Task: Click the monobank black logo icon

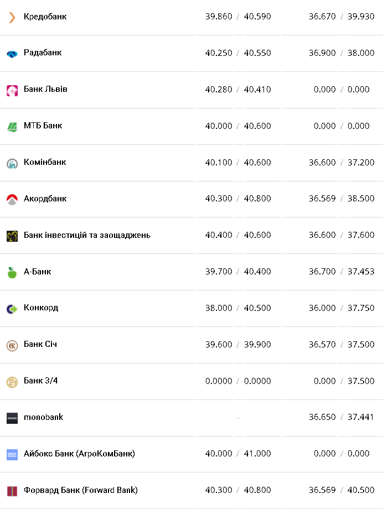Action: coord(12,418)
